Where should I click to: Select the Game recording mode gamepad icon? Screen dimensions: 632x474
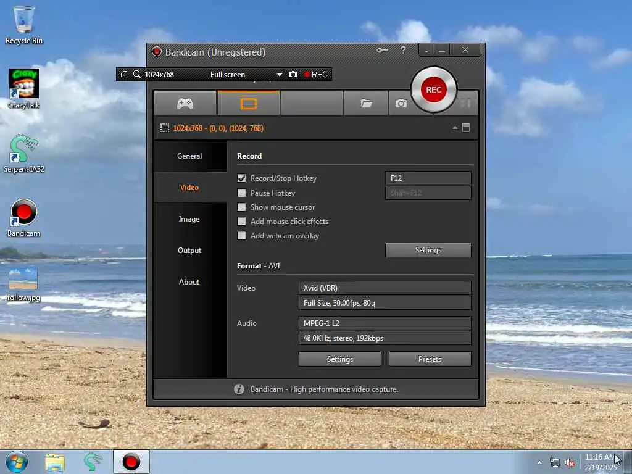click(185, 104)
